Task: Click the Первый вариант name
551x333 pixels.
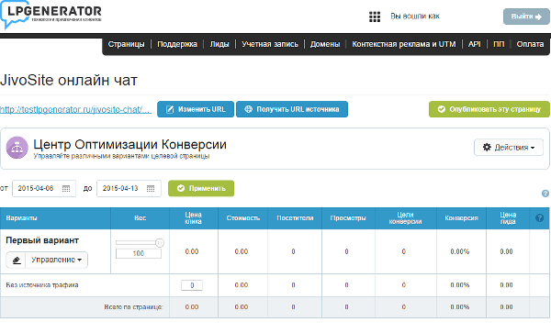Action: (42, 240)
